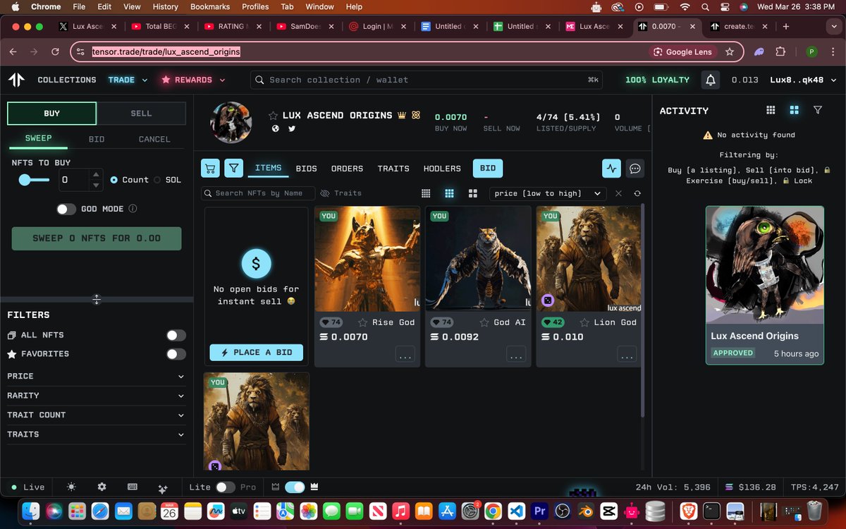The width and height of the screenshot is (846, 529).
Task: Open the collection website globe icon
Action: pyautogui.click(x=276, y=128)
